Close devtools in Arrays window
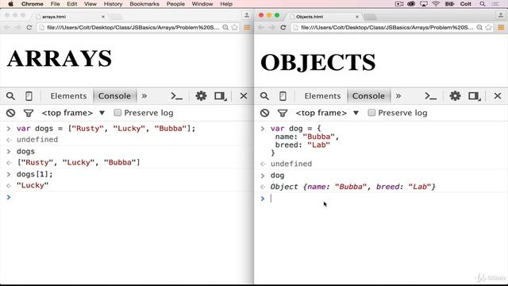The height and width of the screenshot is (286, 508). pyautogui.click(x=244, y=96)
